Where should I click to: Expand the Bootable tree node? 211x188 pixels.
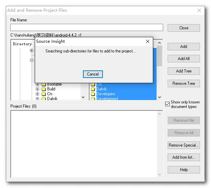pos(37,85)
